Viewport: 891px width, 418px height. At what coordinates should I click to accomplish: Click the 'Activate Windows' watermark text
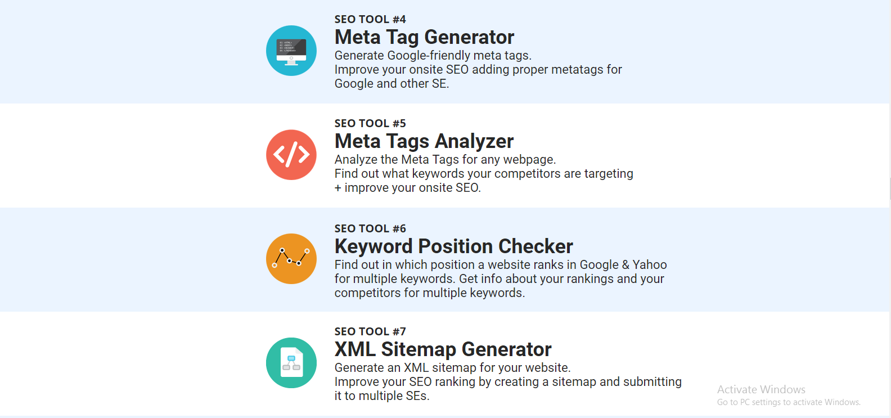[x=761, y=389]
